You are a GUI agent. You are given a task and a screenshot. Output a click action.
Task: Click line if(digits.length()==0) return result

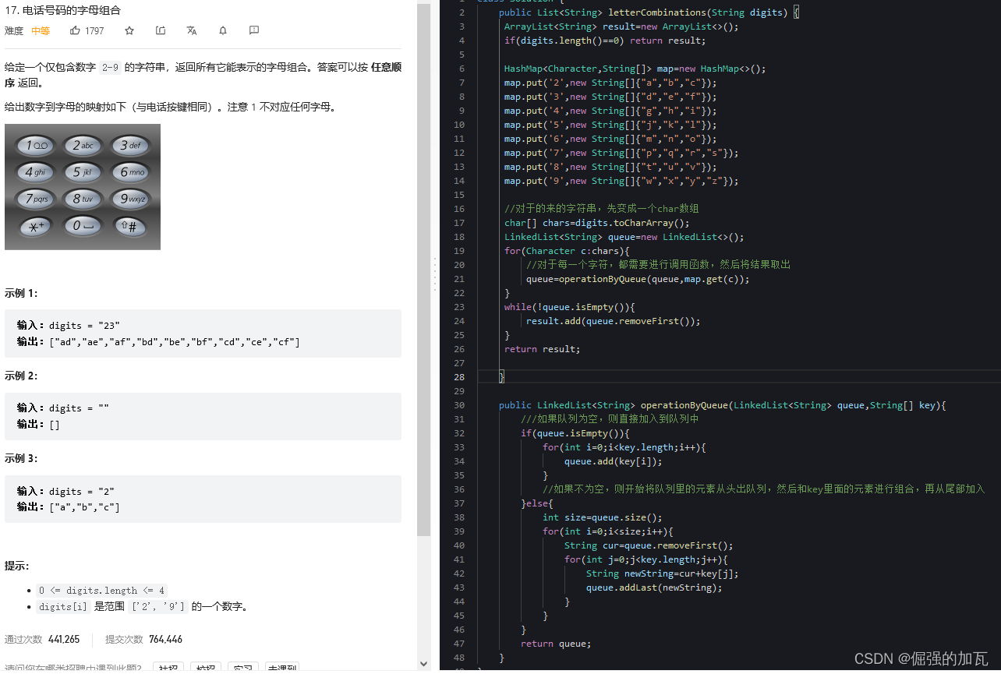click(x=605, y=41)
